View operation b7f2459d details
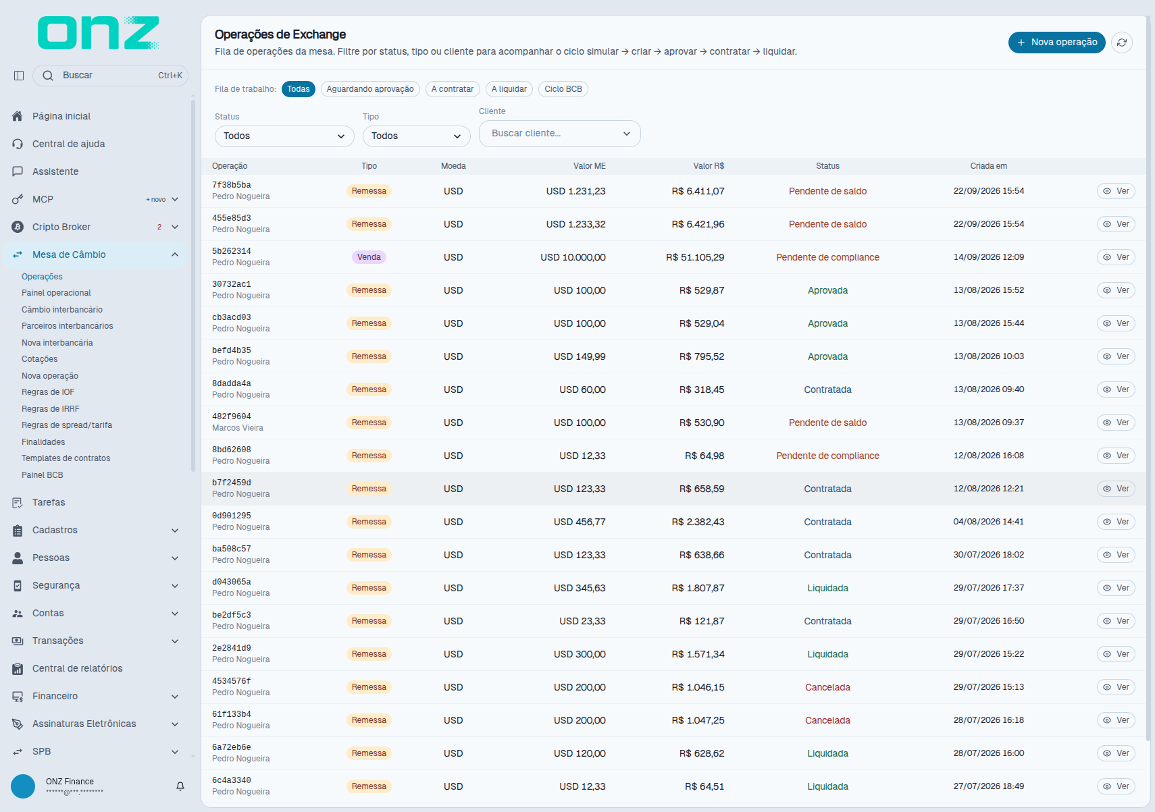The width and height of the screenshot is (1155, 812). click(1116, 489)
